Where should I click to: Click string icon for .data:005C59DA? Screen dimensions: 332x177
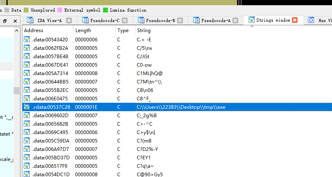click(x=27, y=141)
